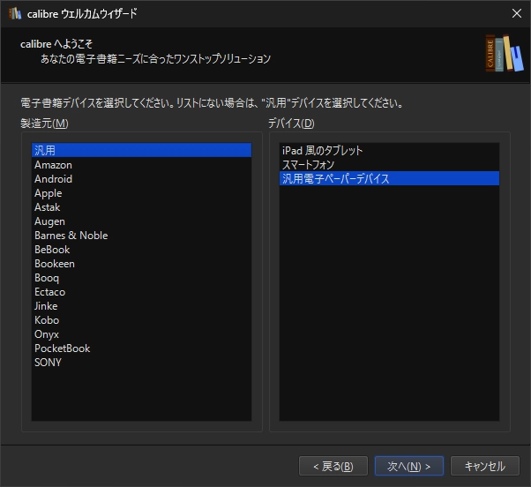Select Kobo manufacturer

click(x=141, y=320)
